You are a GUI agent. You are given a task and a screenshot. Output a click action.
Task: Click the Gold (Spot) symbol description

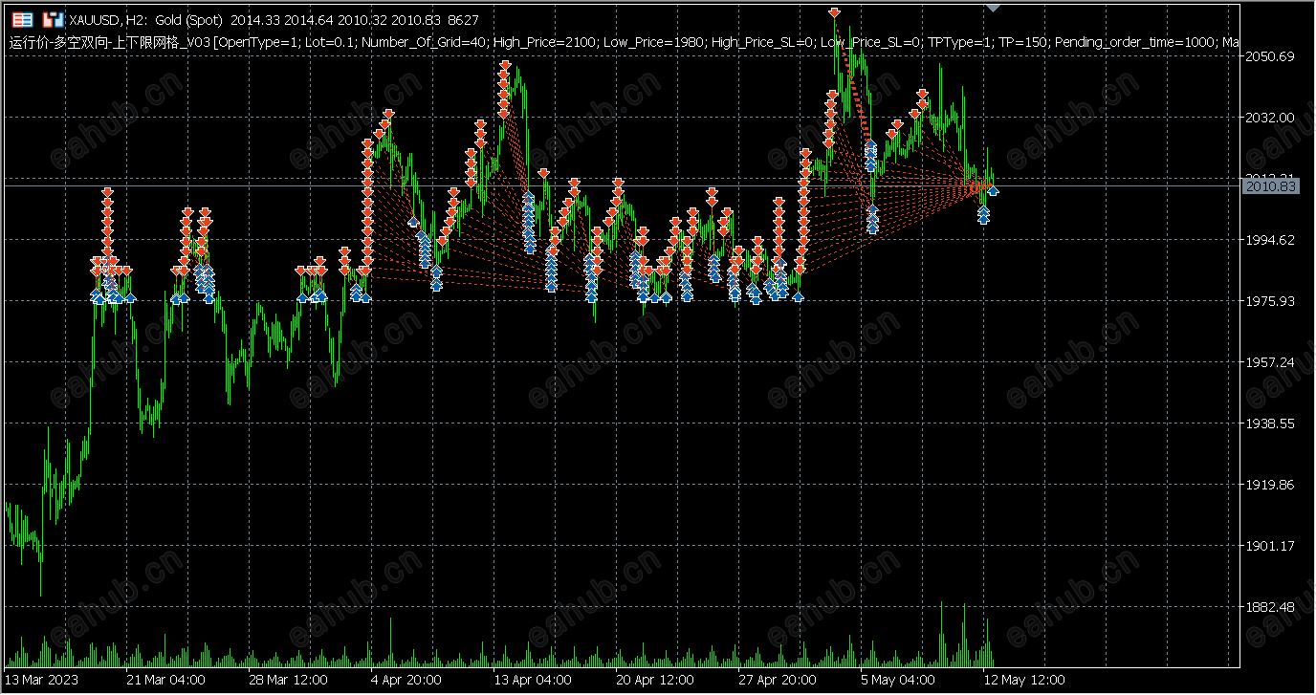(x=189, y=20)
